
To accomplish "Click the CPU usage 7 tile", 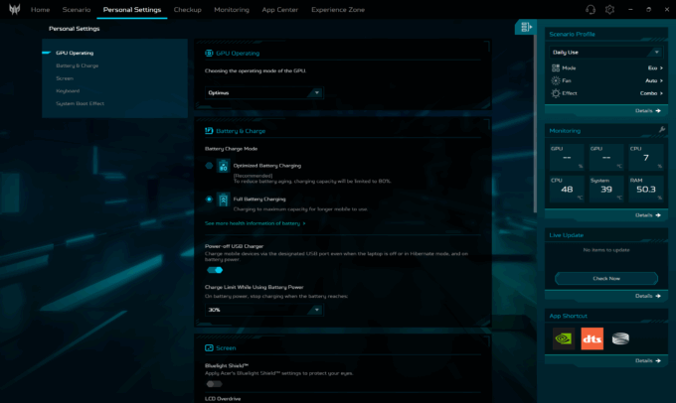I will point(645,157).
